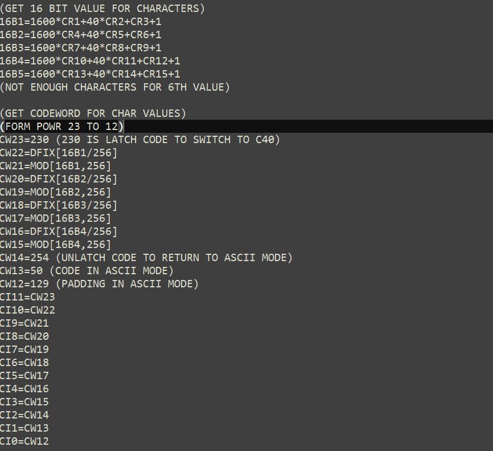Place cursor on the CI8=CW20 line
This screenshot has height=451, width=493.
[24, 336]
